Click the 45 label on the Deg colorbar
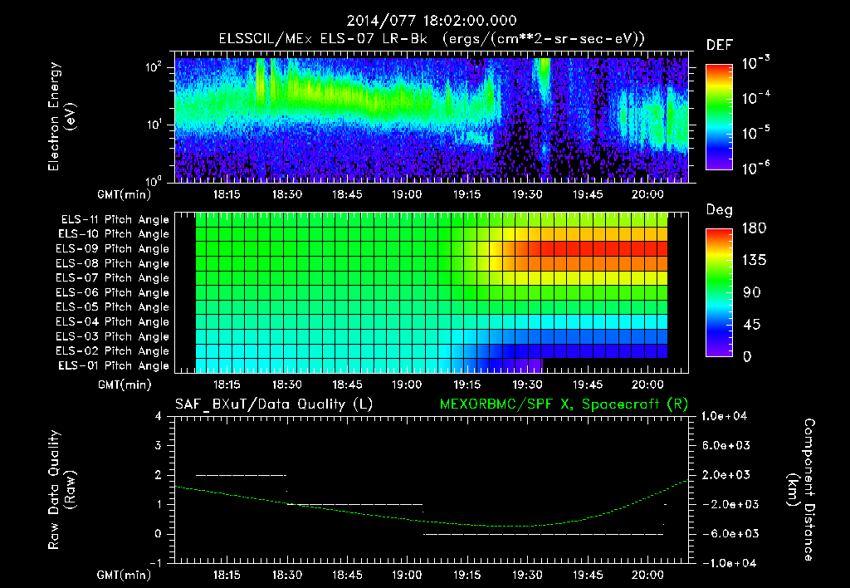Image resolution: width=850 pixels, height=588 pixels. (x=754, y=325)
